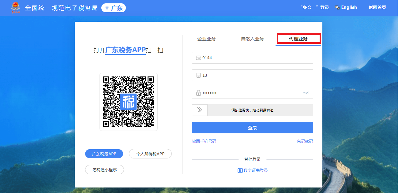Select the 广东税务APP button
The image size is (398, 193).
coord(104,154)
